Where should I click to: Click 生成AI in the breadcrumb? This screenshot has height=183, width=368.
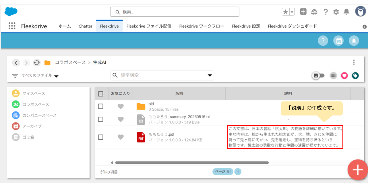tap(100, 63)
